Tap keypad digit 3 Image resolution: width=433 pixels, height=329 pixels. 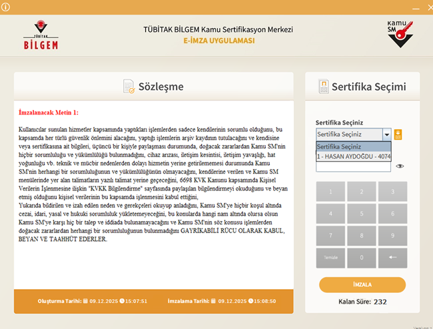click(x=392, y=192)
